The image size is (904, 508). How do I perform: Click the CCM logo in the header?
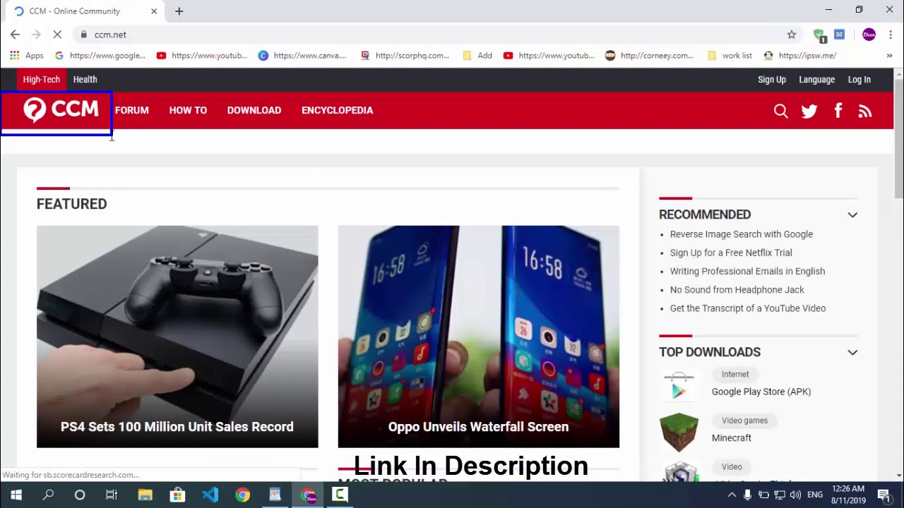61,110
